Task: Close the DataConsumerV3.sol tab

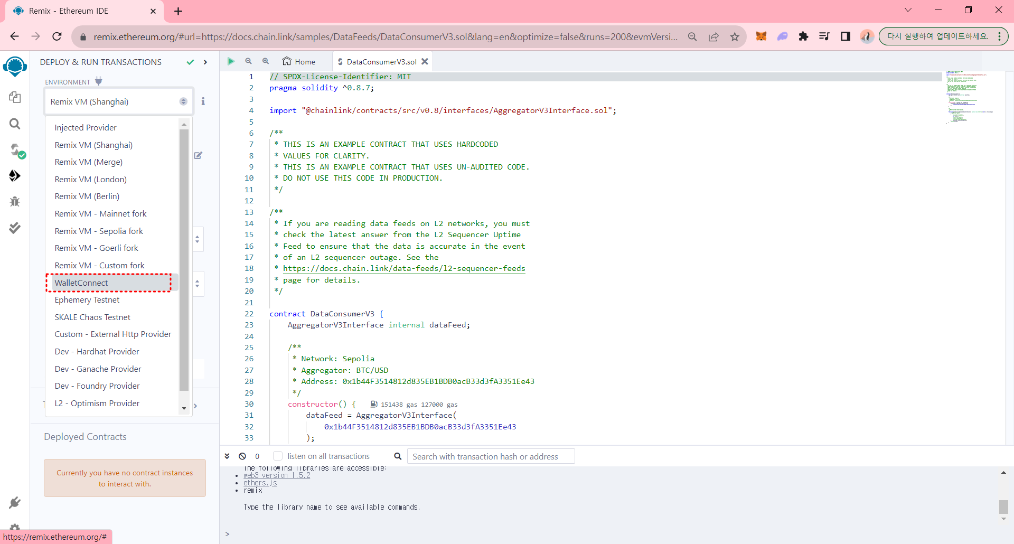Action: point(425,61)
